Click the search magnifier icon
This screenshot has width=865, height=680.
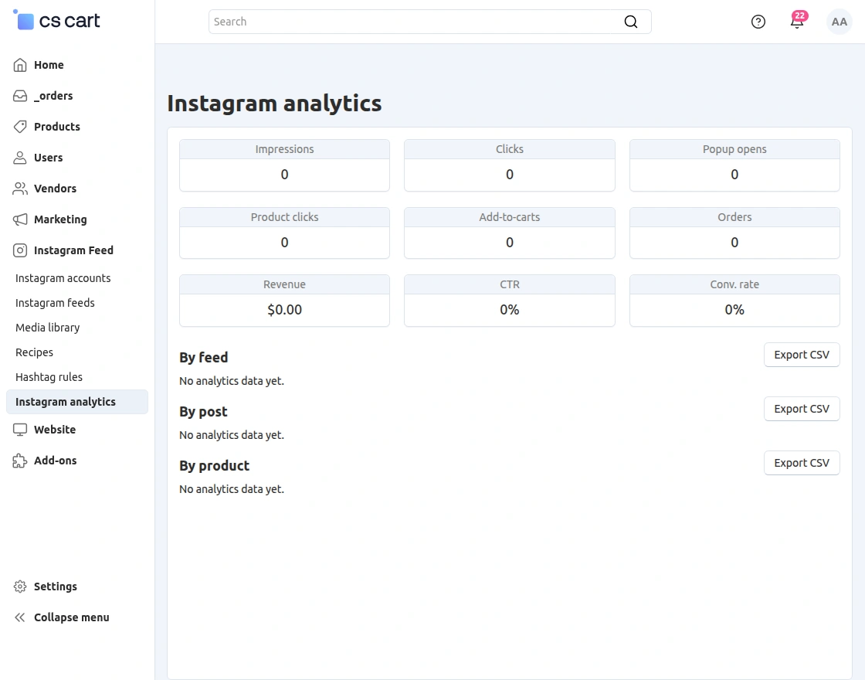(x=630, y=22)
